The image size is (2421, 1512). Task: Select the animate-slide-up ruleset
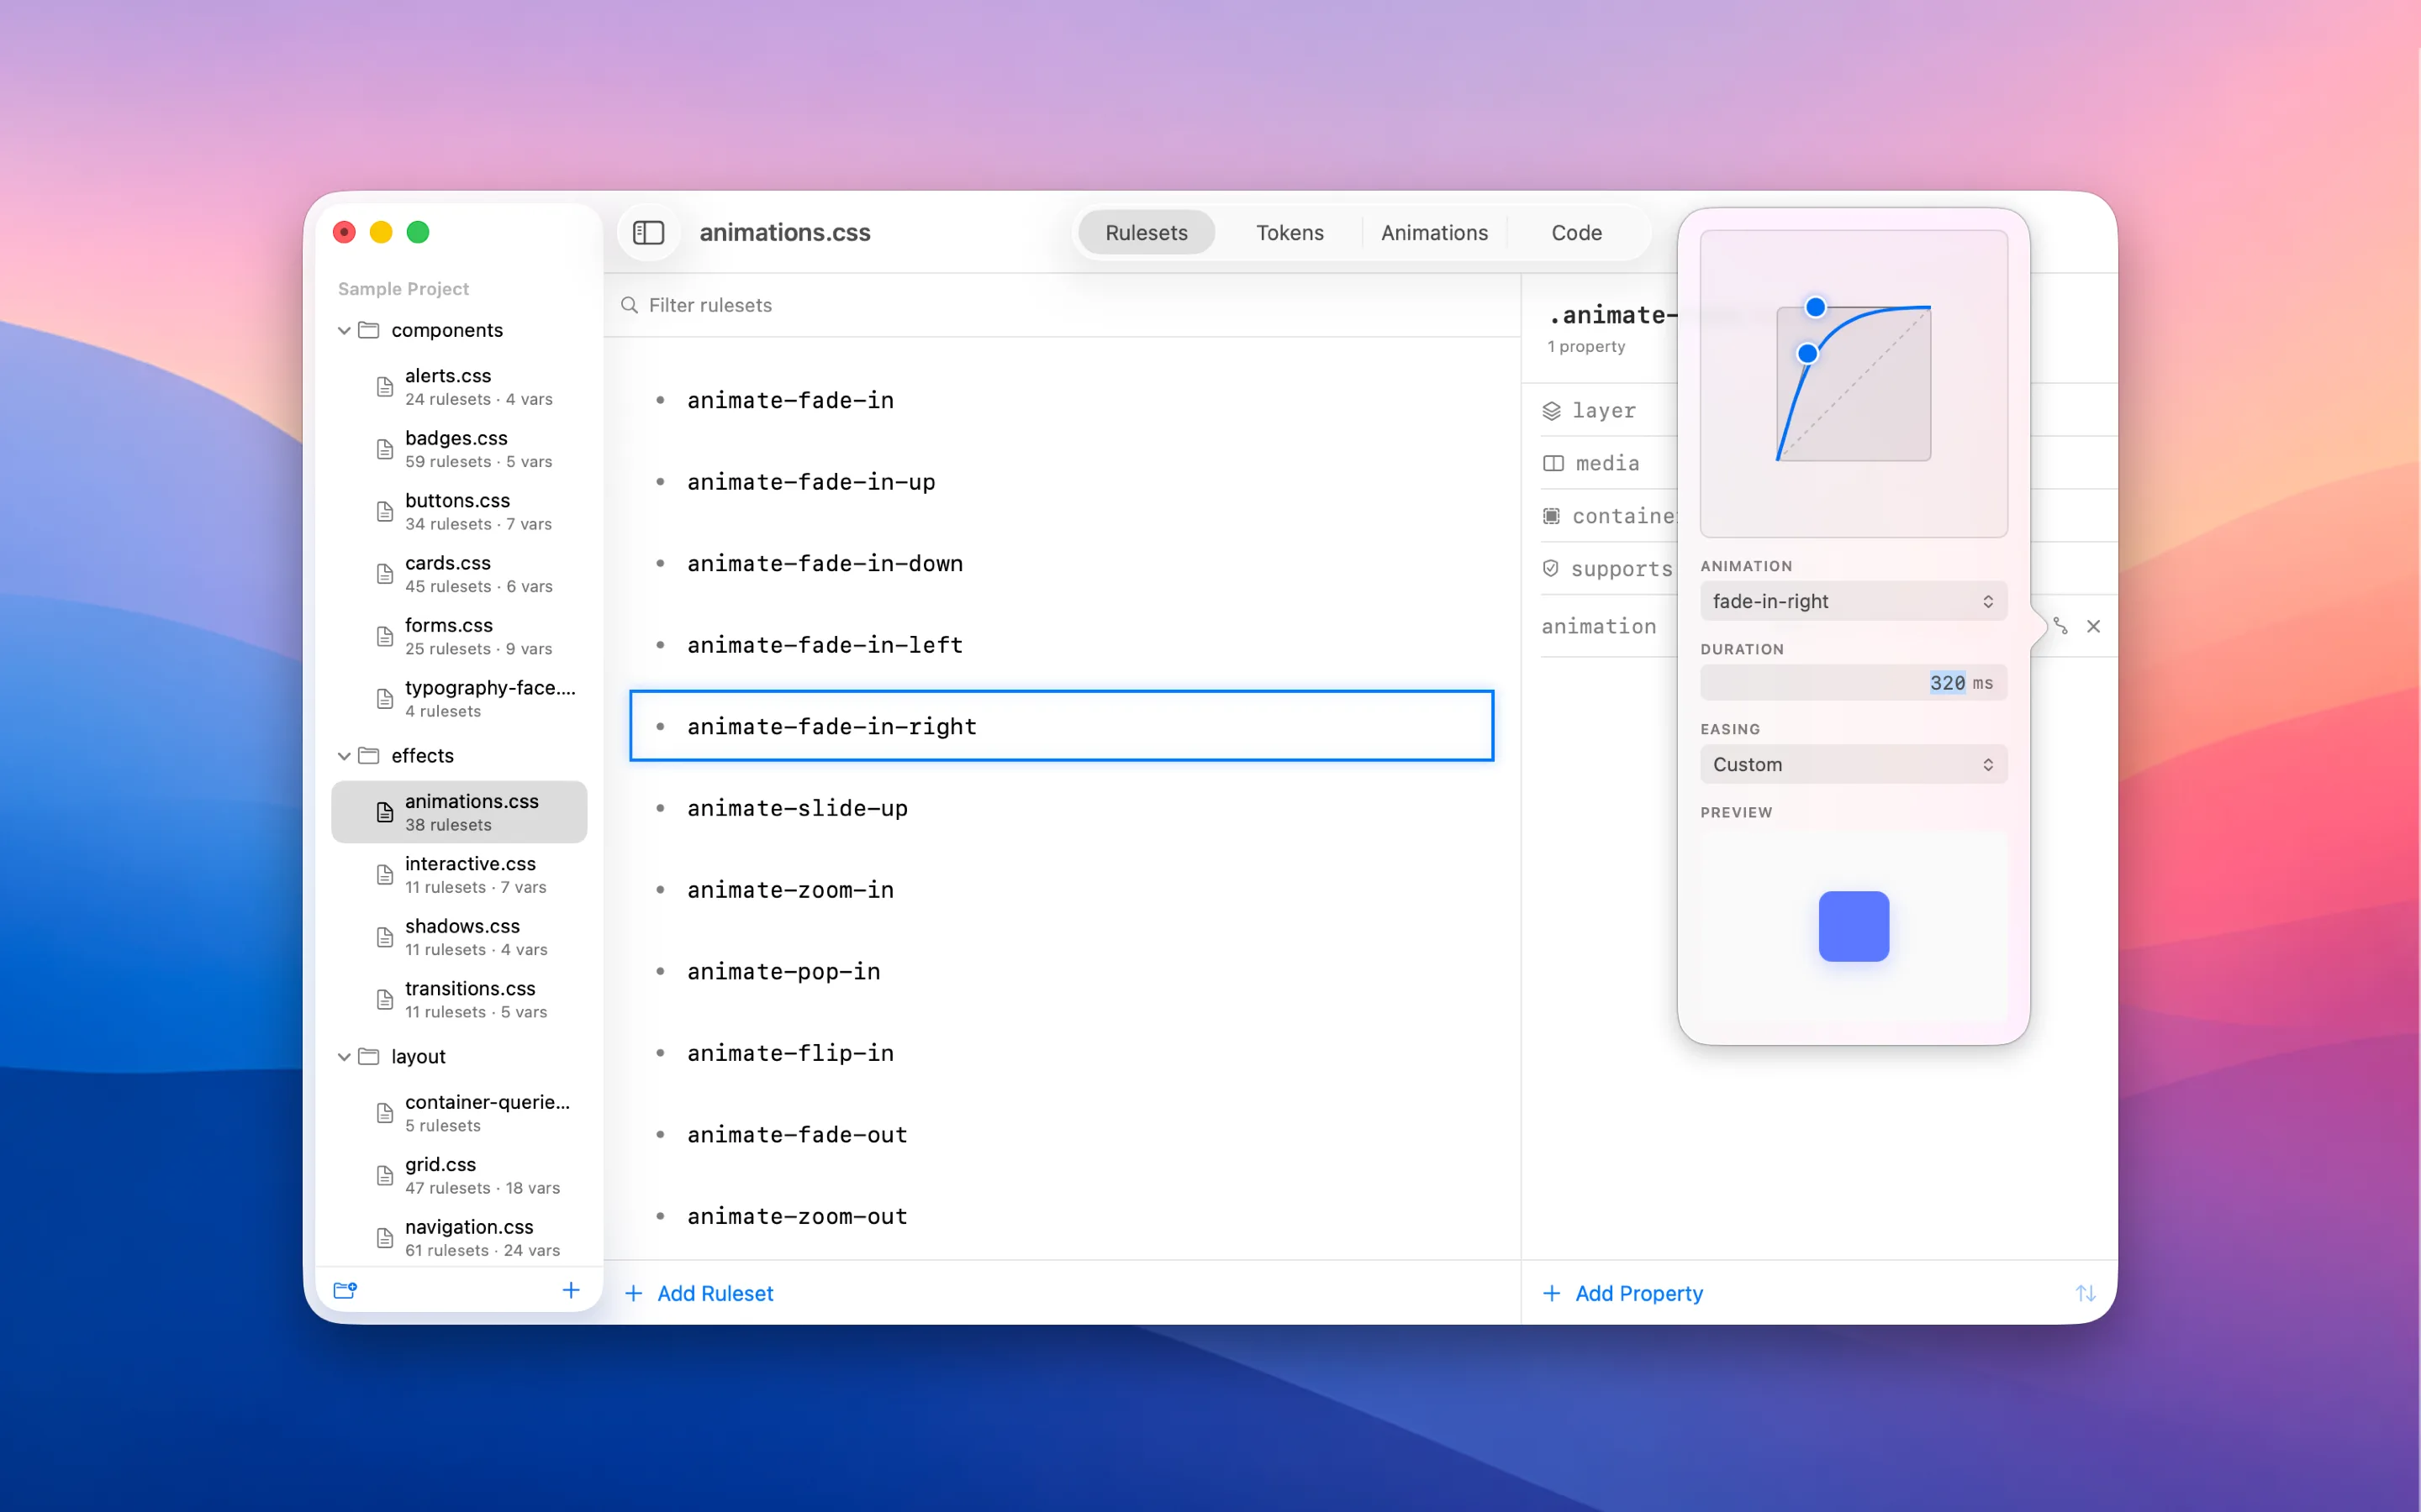[x=1062, y=808]
